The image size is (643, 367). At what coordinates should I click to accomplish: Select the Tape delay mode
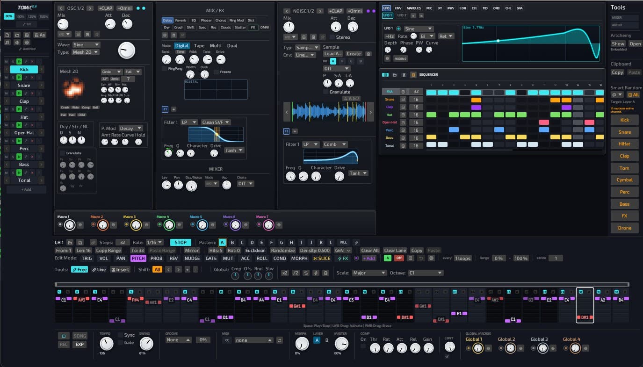coord(199,46)
